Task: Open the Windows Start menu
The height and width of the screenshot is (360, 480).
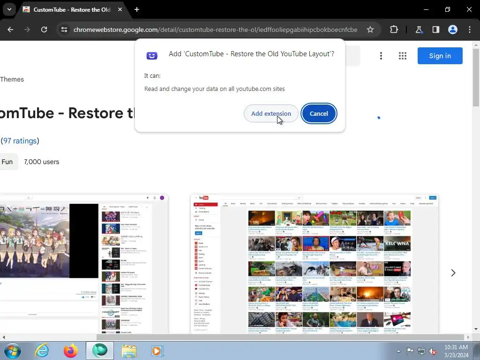Action: pos(13,351)
